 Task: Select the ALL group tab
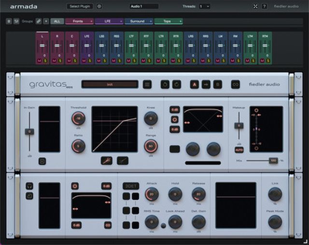[x=57, y=21]
